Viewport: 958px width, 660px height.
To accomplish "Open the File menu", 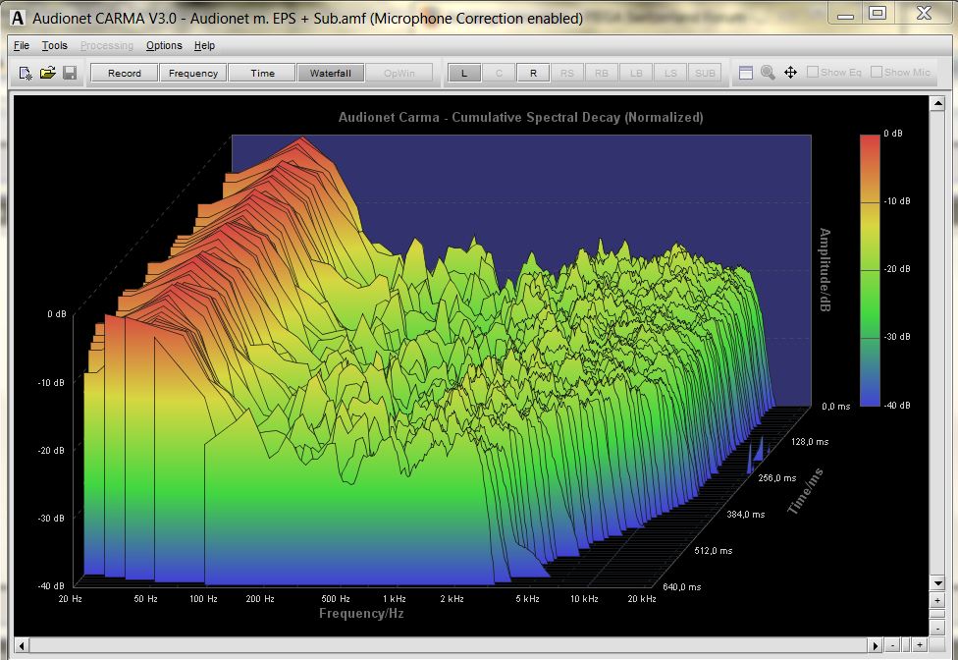I will 22,45.
